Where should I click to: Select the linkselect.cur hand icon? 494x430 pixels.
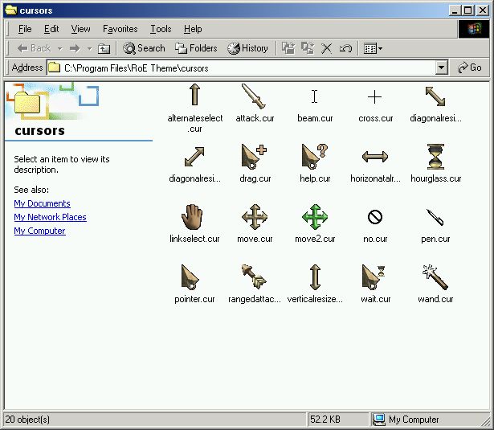[x=192, y=217]
